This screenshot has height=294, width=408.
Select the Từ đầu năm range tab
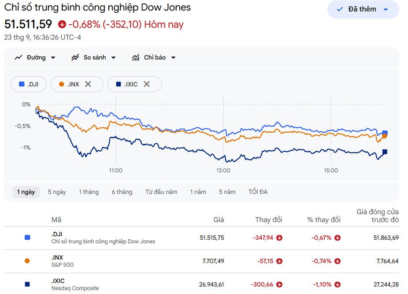pos(161,192)
